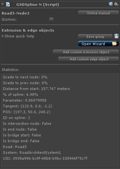Screen dimensions: 120x169
Task: Click the Gizmos: label
Action: [x=9, y=20]
